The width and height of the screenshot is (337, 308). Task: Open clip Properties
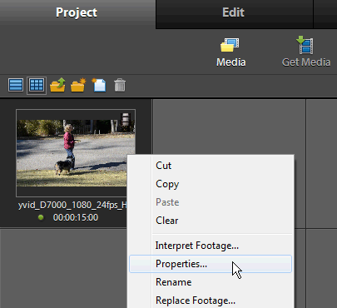tap(211, 264)
